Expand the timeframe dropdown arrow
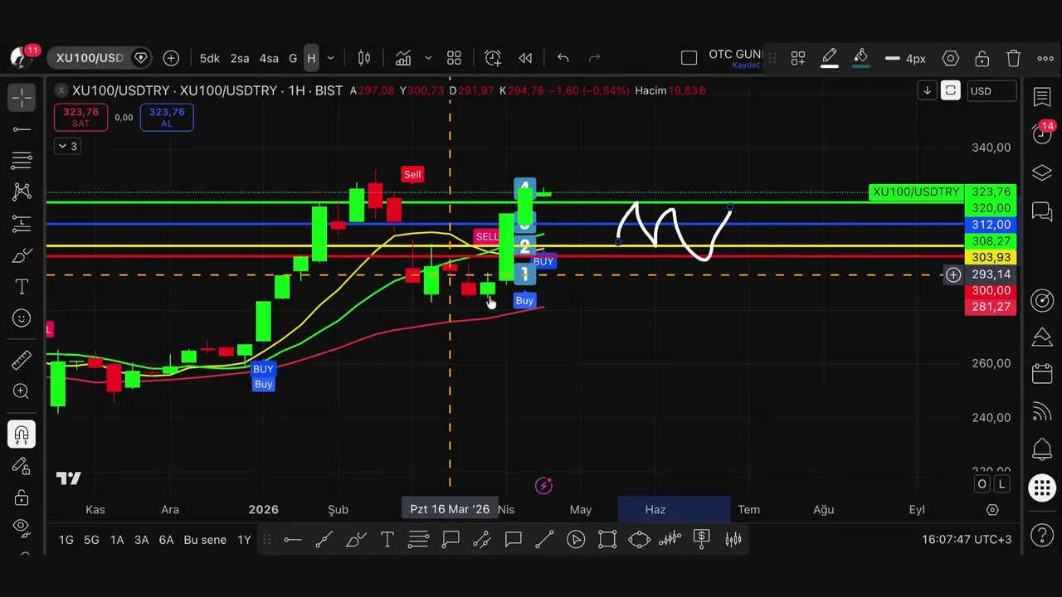Viewport: 1062px width, 597px height. pos(330,58)
